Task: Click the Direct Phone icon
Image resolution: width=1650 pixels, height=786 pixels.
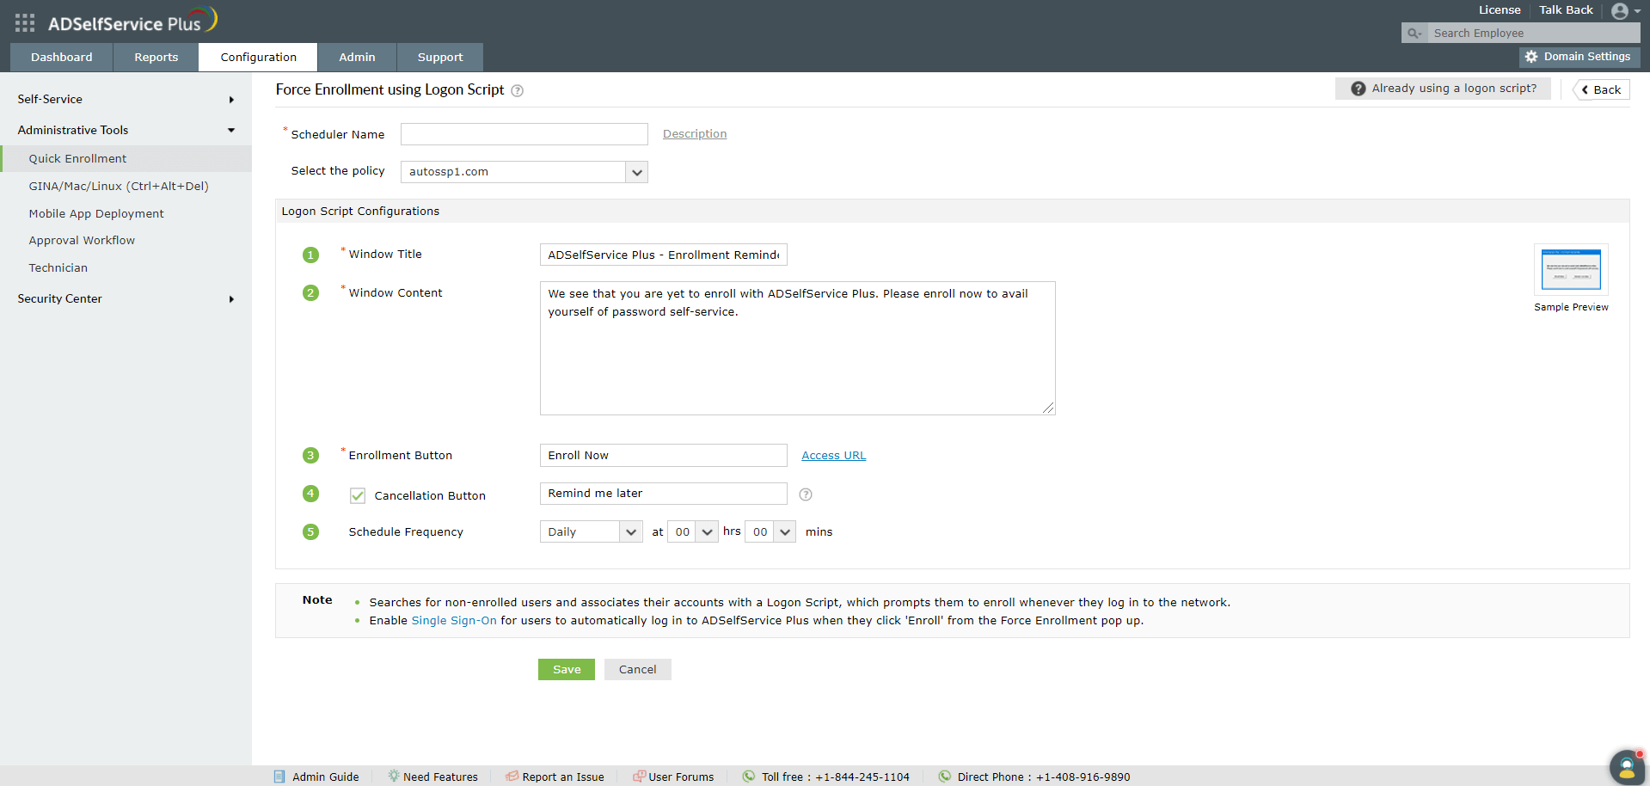Action: pyautogui.click(x=945, y=776)
